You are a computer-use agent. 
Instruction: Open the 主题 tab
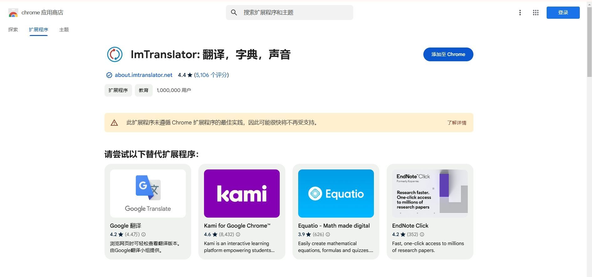pos(64,30)
